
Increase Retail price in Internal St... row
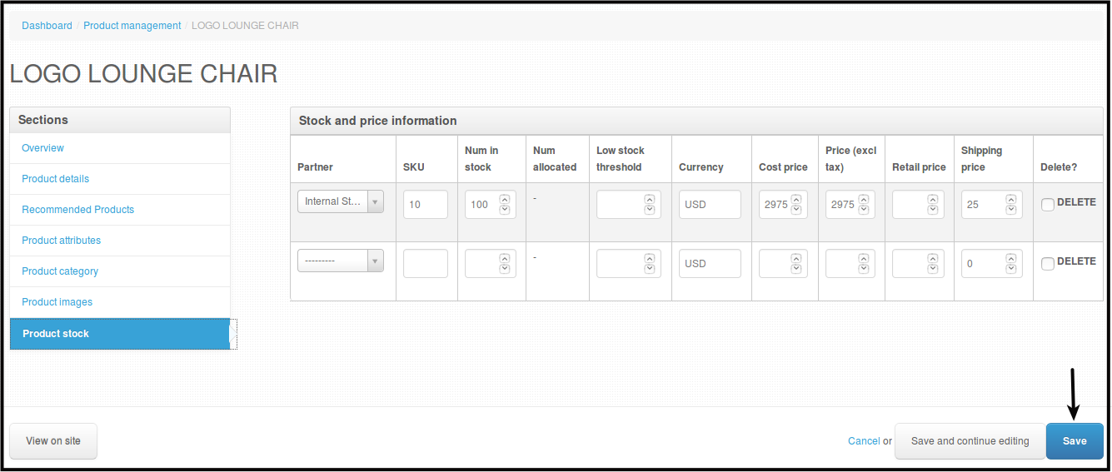933,199
